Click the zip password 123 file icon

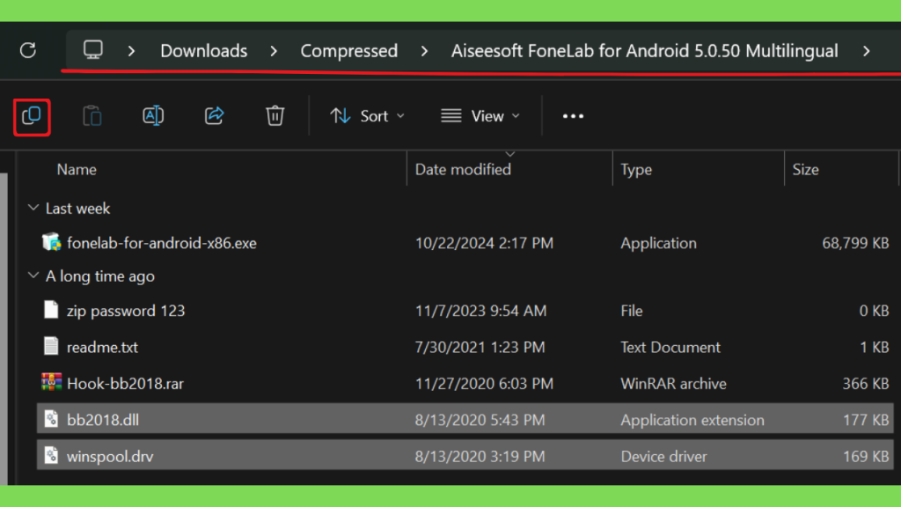[x=51, y=311]
